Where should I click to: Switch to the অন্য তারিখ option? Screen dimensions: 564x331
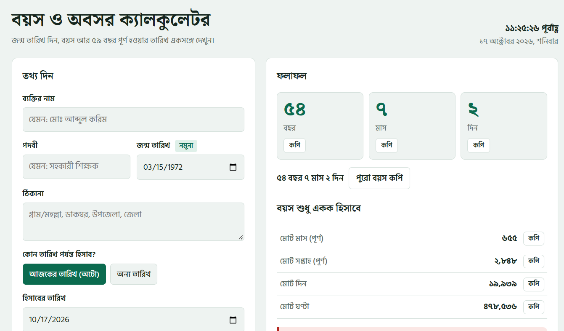(134, 274)
